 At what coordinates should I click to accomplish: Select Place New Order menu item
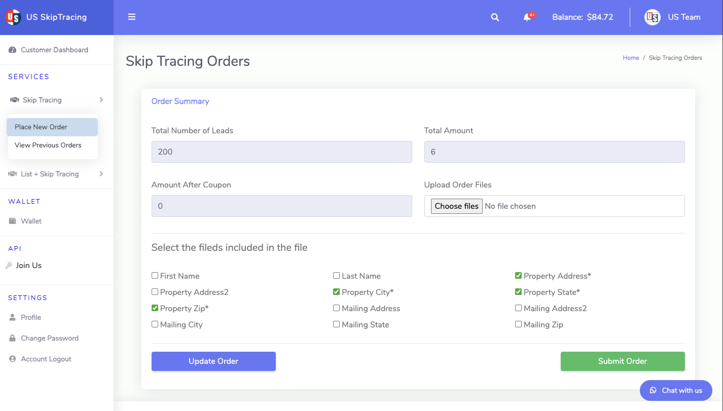coord(52,127)
